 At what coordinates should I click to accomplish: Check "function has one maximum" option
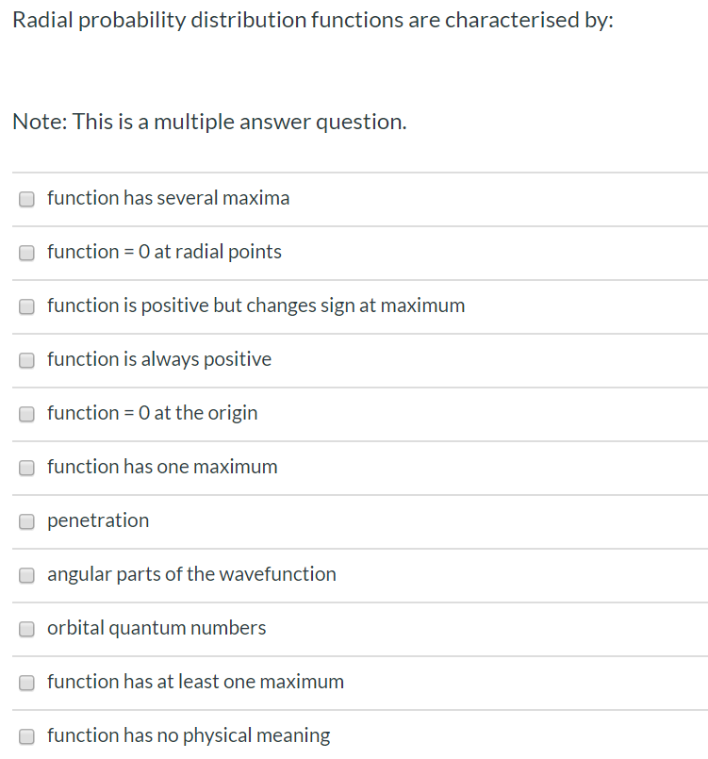(26, 468)
